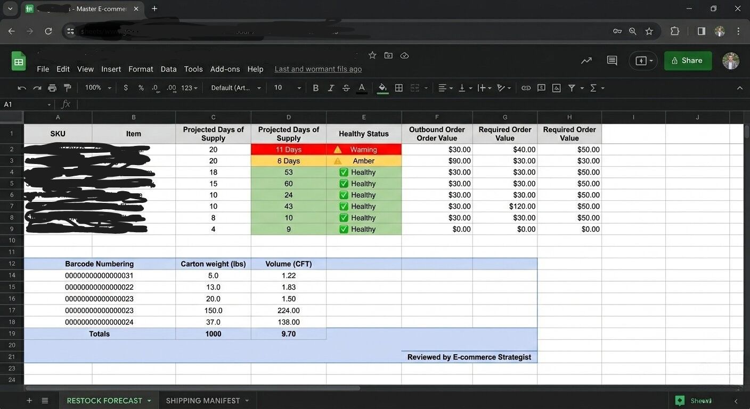The image size is (750, 409).
Task: Click the undo icon in toolbar
Action: point(22,88)
